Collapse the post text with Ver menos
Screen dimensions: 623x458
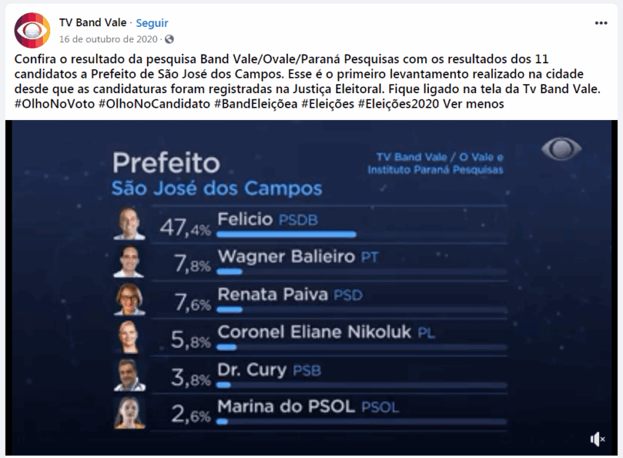(x=478, y=104)
